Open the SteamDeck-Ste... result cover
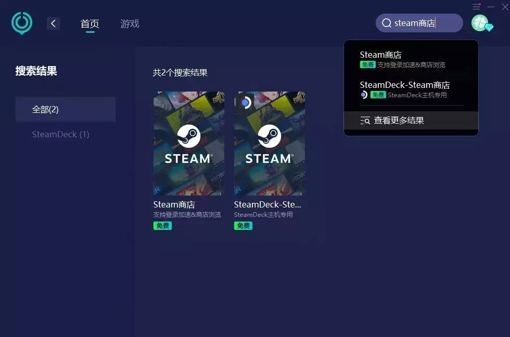Screen dimensions: 510x337 (x=270, y=144)
